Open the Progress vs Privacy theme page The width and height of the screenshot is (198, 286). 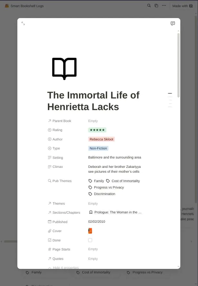[109, 187]
